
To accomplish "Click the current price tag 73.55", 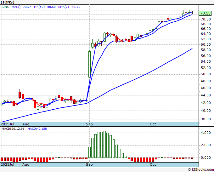I will (205, 13).
